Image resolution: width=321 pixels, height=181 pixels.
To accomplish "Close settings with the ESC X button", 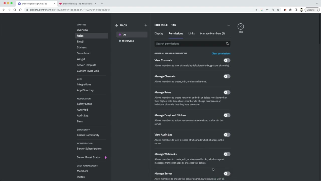I will 240,26.
